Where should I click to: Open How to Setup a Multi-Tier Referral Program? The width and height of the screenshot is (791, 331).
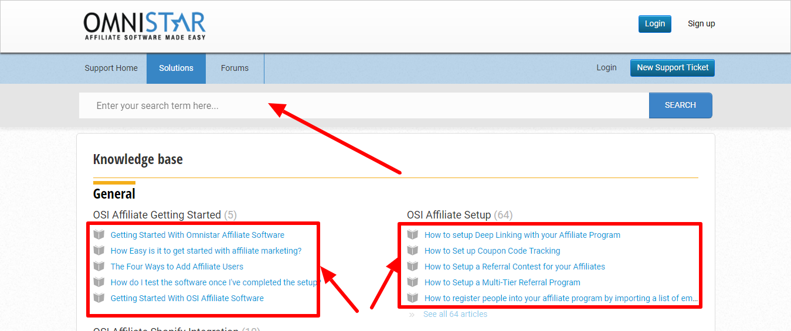(x=503, y=282)
